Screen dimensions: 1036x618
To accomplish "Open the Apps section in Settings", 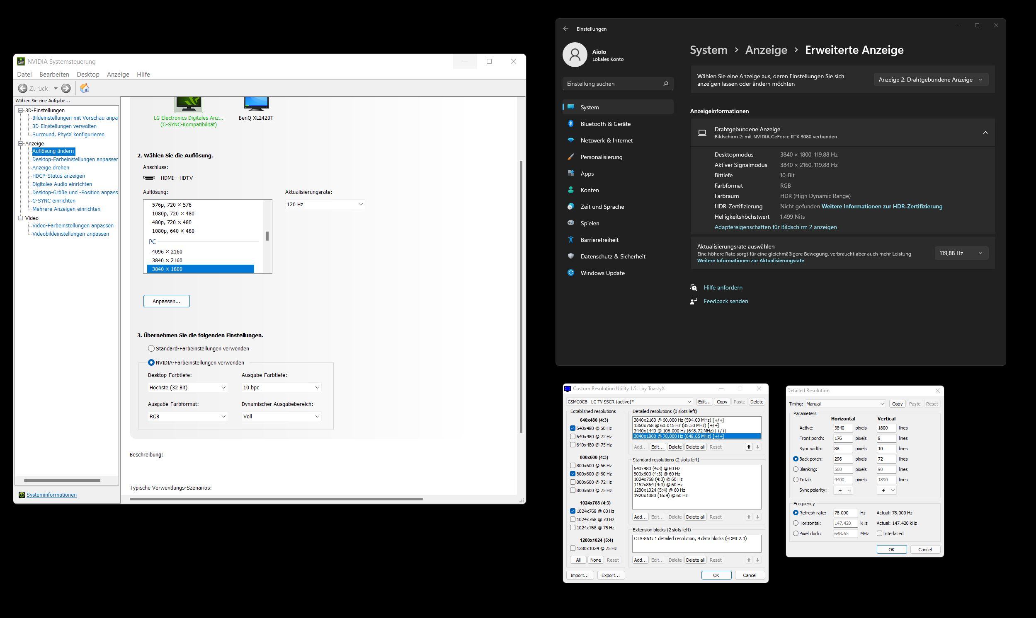I will pos(618,174).
